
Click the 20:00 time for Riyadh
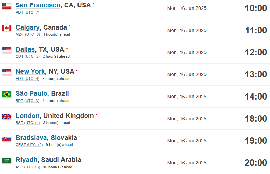[256, 163]
